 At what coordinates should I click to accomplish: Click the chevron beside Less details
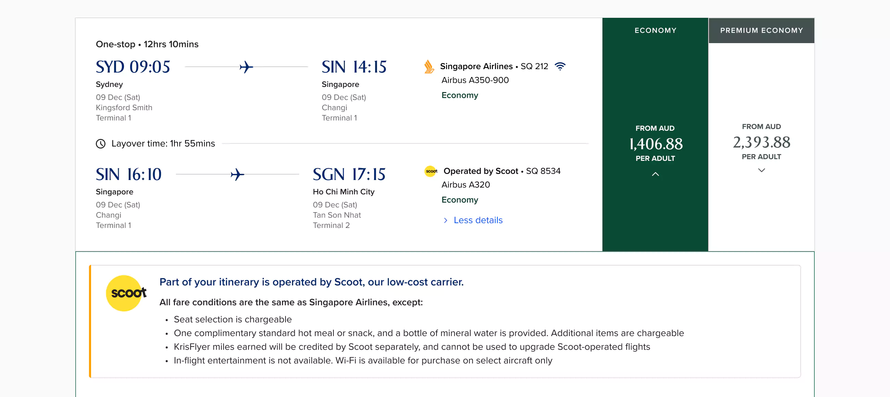[x=446, y=220]
